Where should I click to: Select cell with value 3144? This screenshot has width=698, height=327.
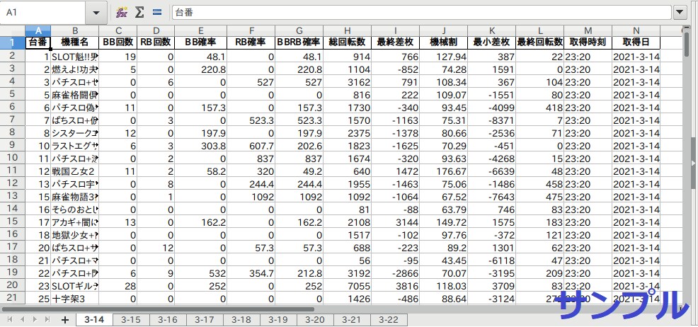click(395, 222)
